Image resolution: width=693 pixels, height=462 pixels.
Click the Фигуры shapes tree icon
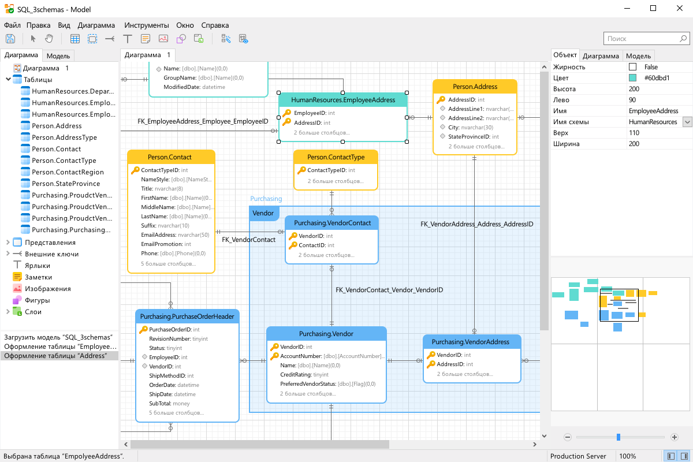point(17,300)
